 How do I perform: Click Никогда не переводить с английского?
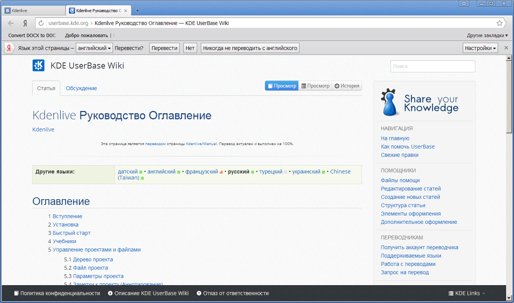(250, 48)
